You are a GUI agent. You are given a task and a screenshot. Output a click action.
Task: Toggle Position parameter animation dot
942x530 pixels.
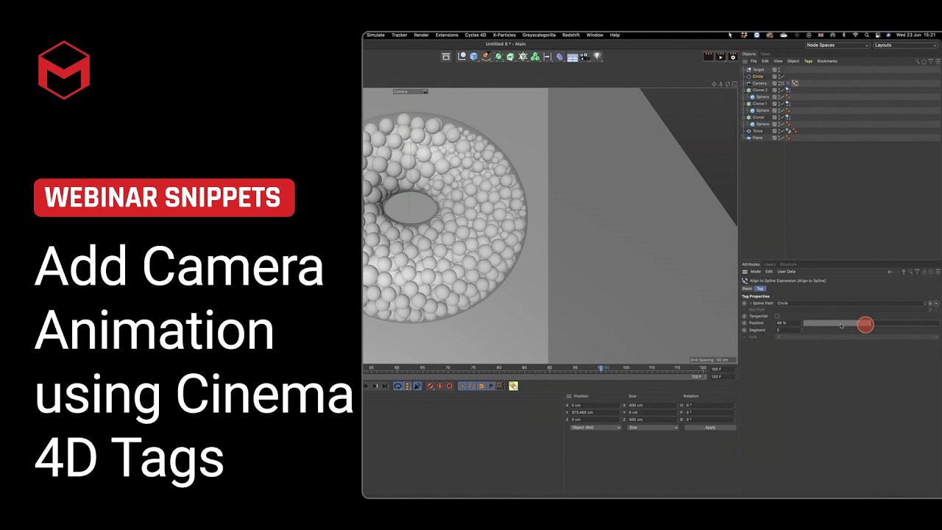(744, 323)
